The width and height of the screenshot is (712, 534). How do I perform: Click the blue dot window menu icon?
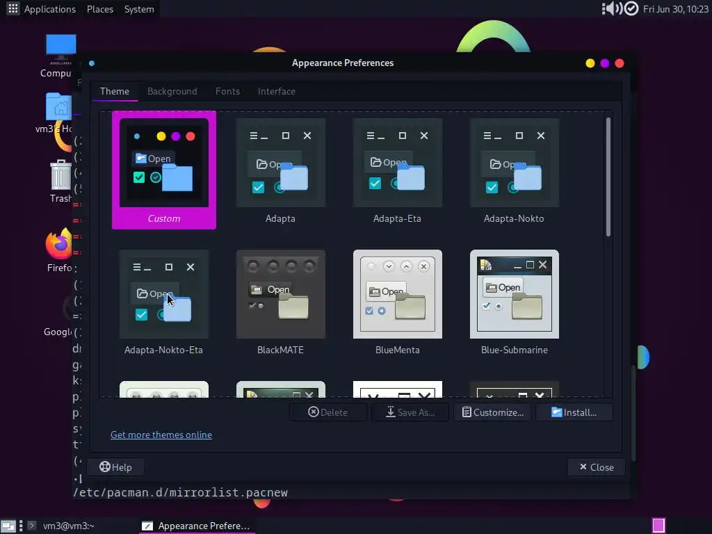(x=92, y=63)
